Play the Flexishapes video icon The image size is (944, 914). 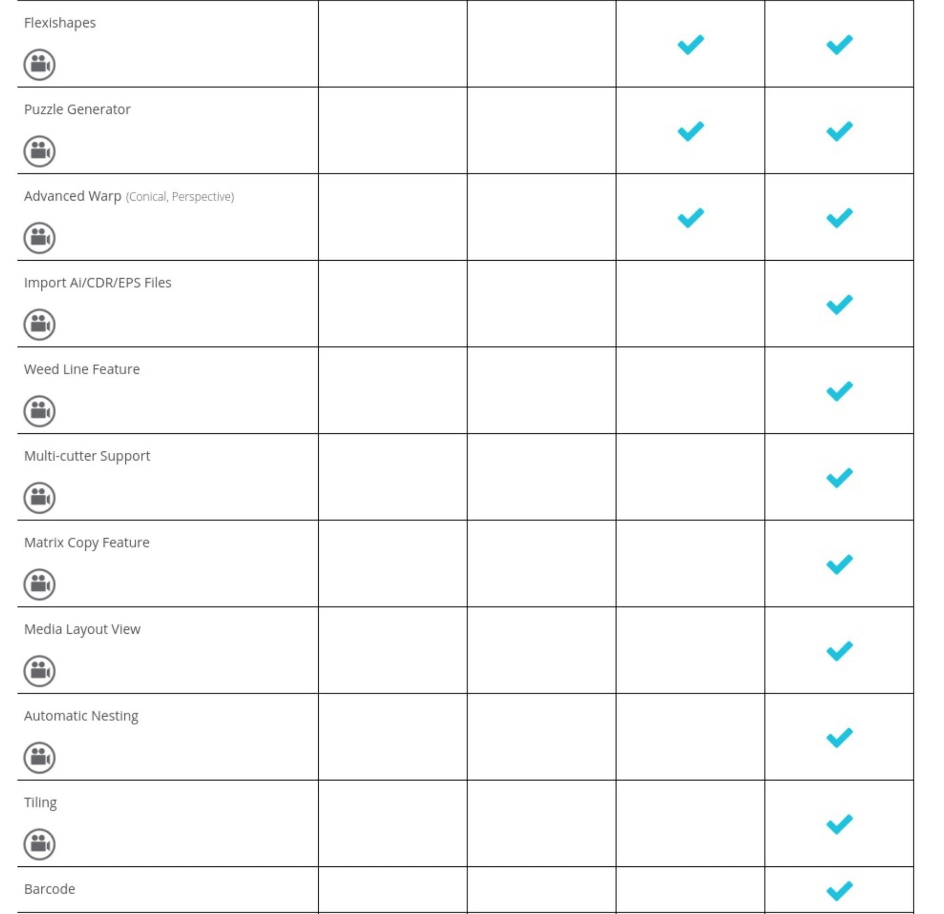[x=39, y=65]
